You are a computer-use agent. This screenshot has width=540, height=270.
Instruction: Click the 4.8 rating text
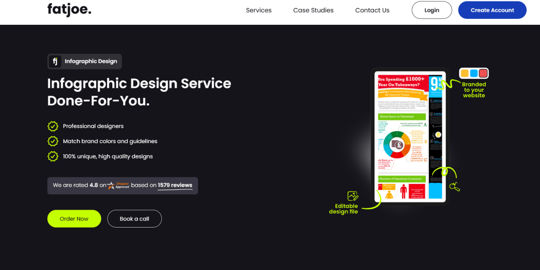(x=94, y=185)
